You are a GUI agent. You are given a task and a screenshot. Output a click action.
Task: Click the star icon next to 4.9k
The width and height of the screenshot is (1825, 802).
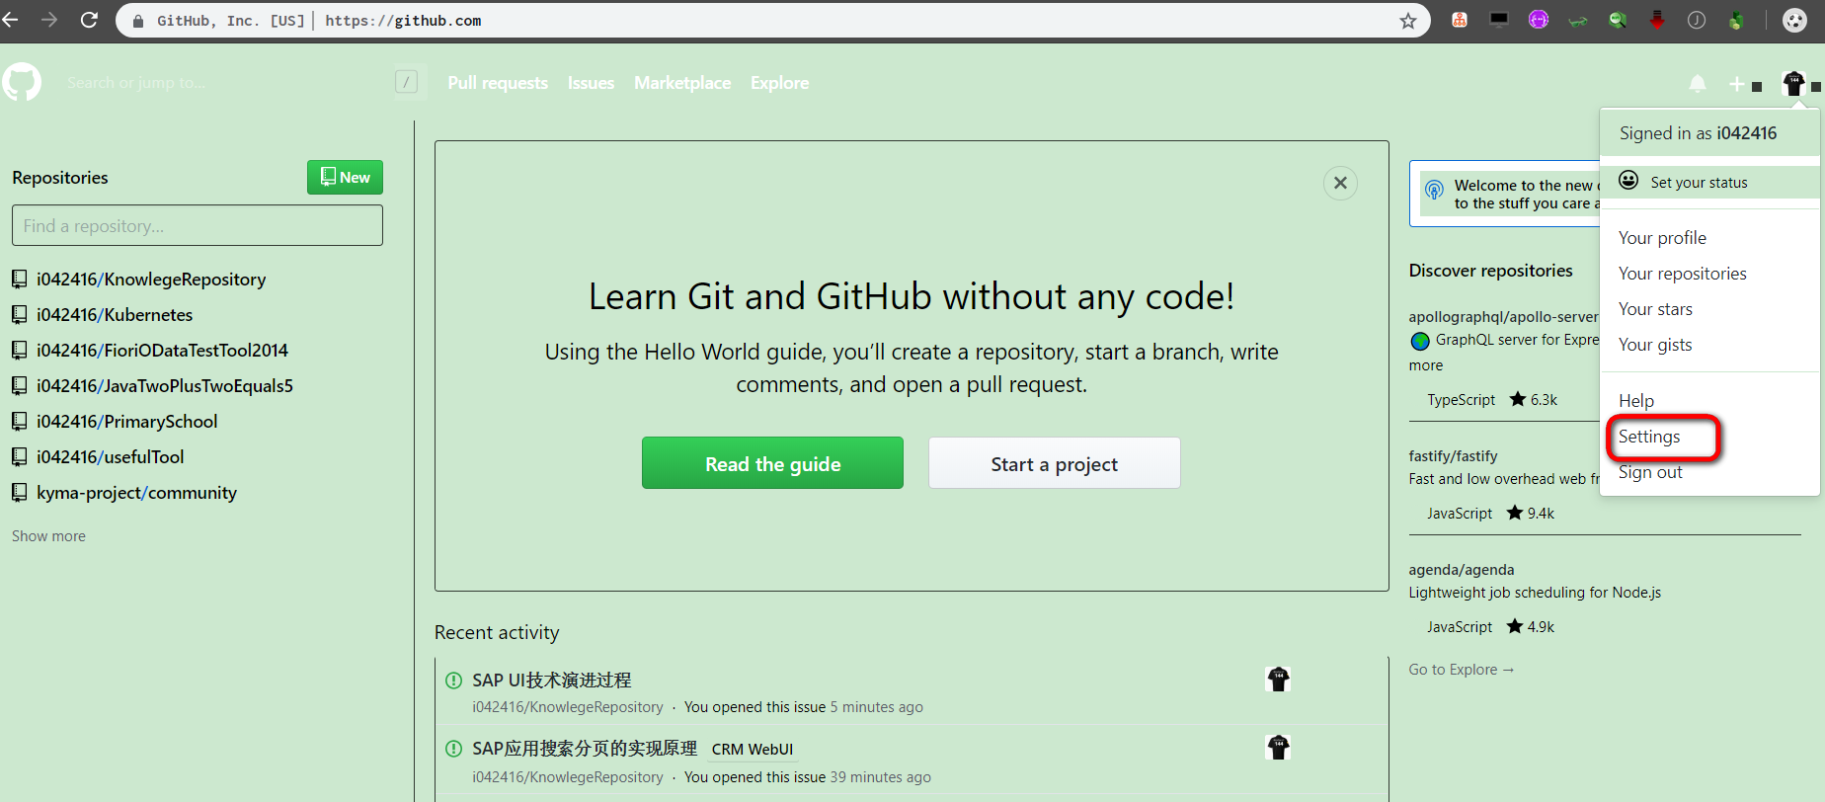1515,626
